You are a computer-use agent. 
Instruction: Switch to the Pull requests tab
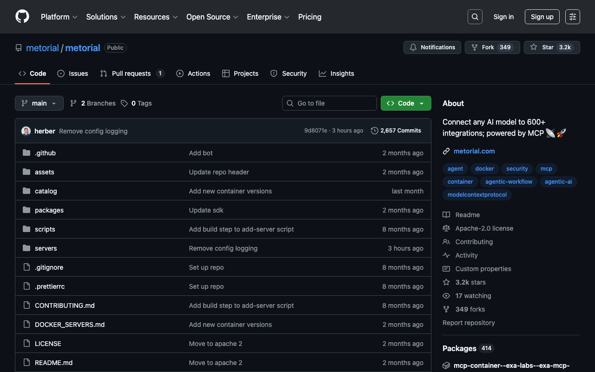pyautogui.click(x=132, y=73)
